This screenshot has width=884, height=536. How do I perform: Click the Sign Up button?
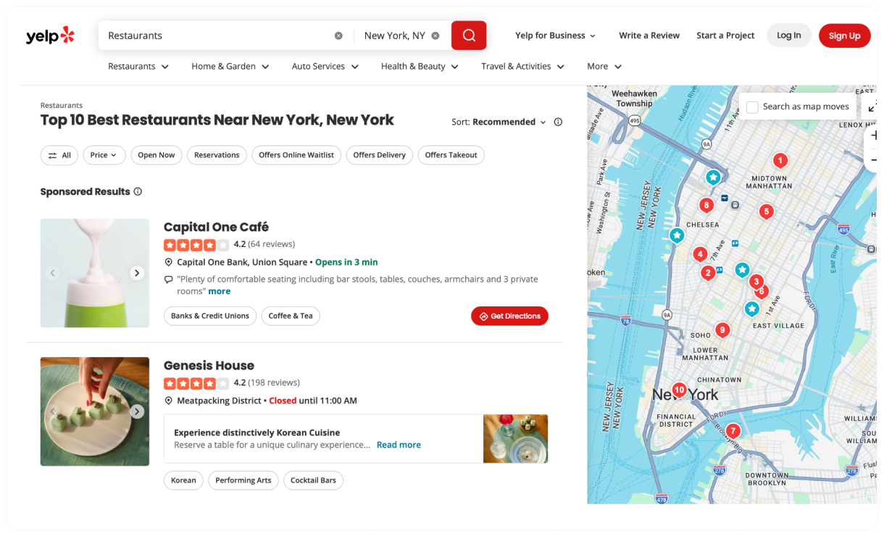[x=844, y=35]
